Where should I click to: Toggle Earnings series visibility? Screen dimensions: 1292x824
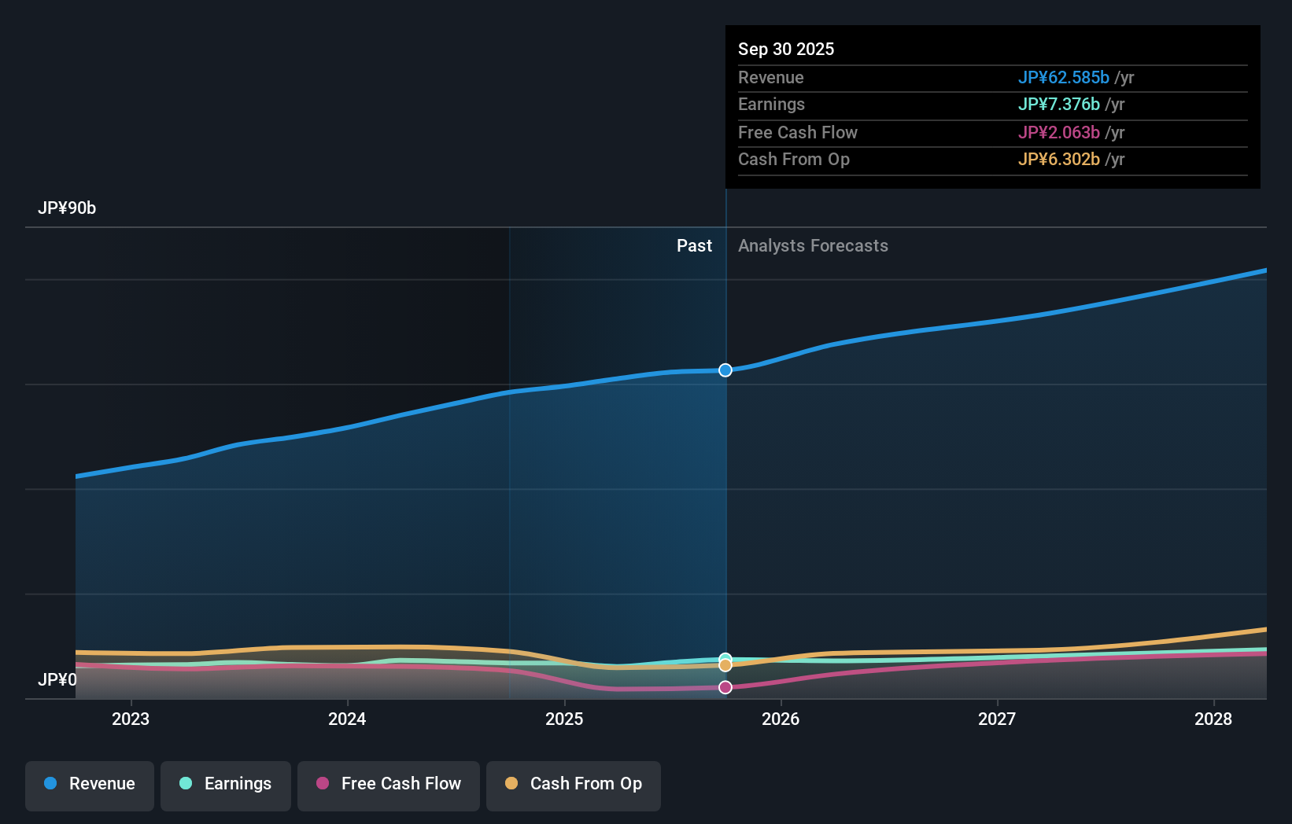[x=225, y=785]
